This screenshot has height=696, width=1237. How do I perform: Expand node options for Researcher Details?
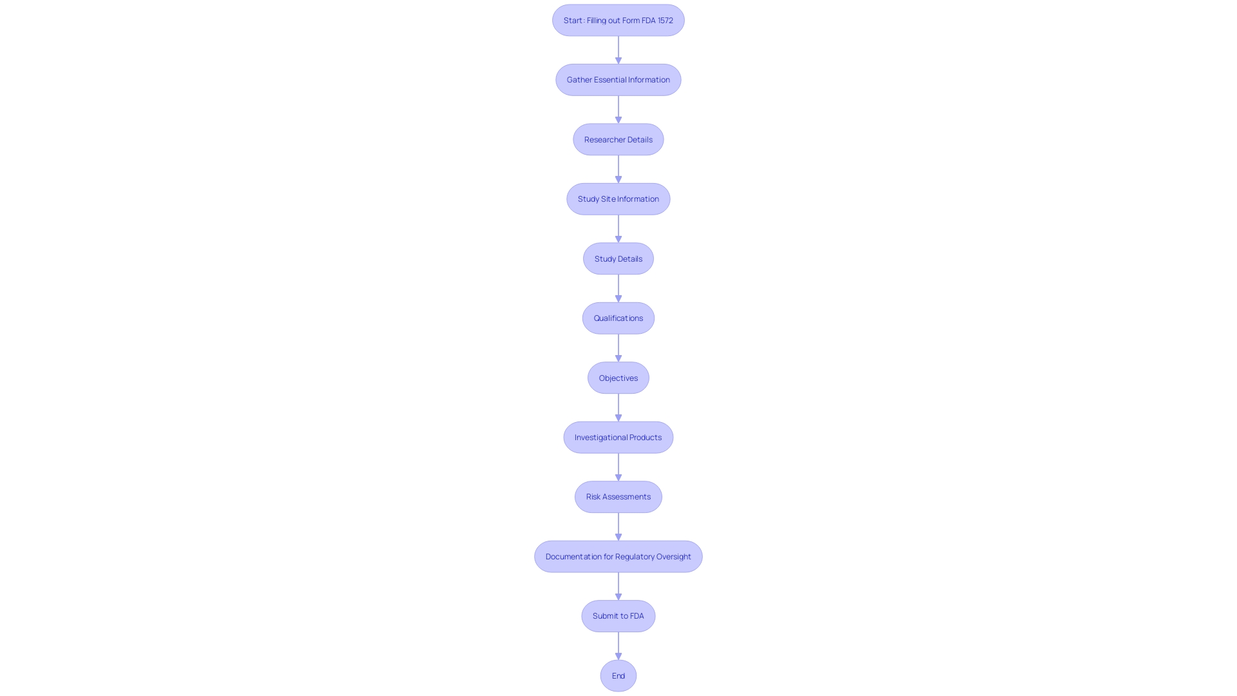[x=618, y=139]
